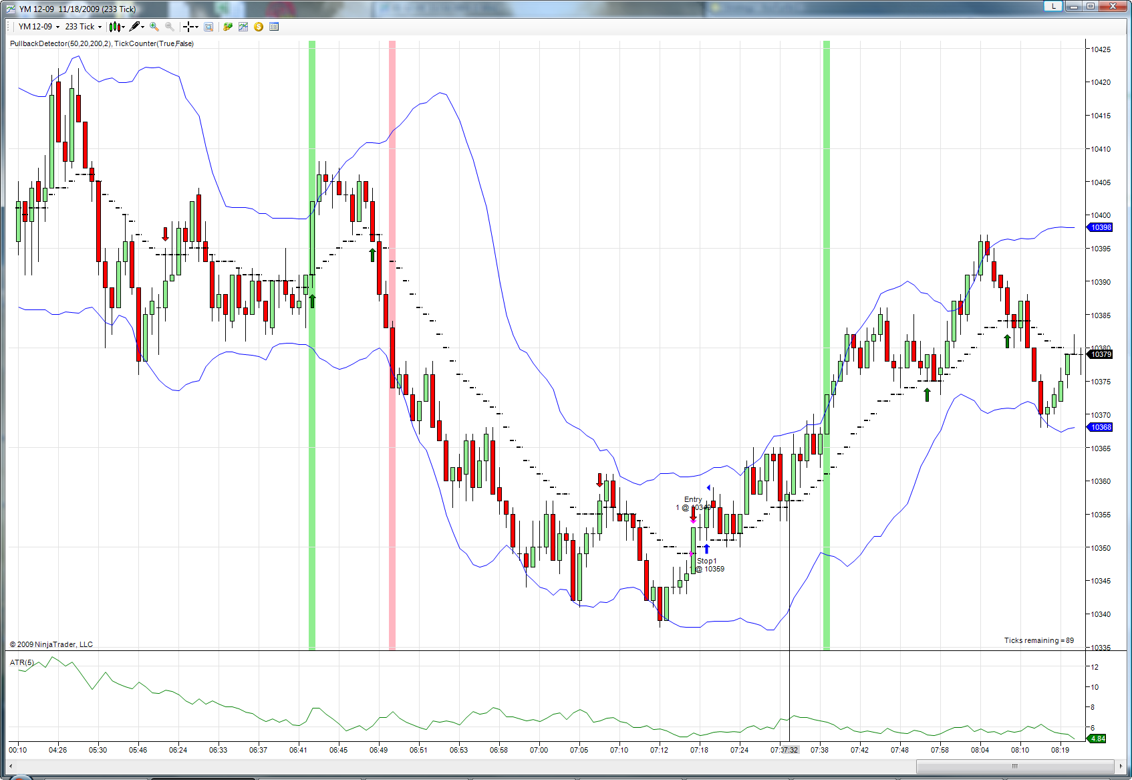Select the 10398 upper band price marker
The width and height of the screenshot is (1132, 780).
1101,227
